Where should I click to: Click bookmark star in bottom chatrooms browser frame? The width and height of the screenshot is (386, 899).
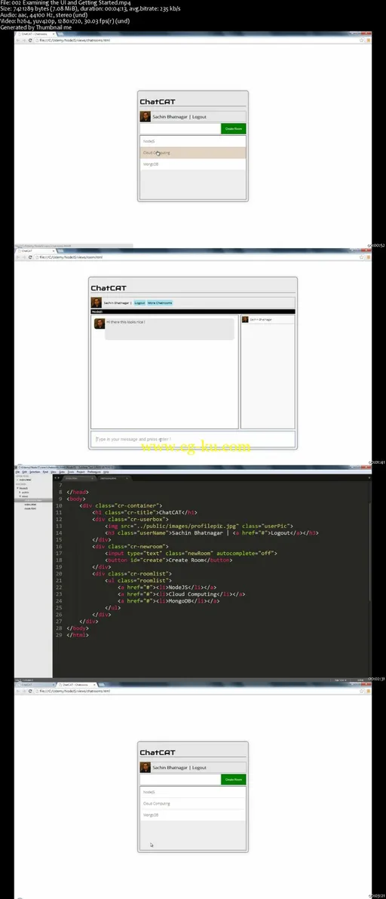pyautogui.click(x=361, y=691)
